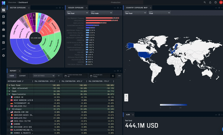Viewport: 223px width, 135px height.
Task: Zoom out on the country map
Action: tap(126, 100)
